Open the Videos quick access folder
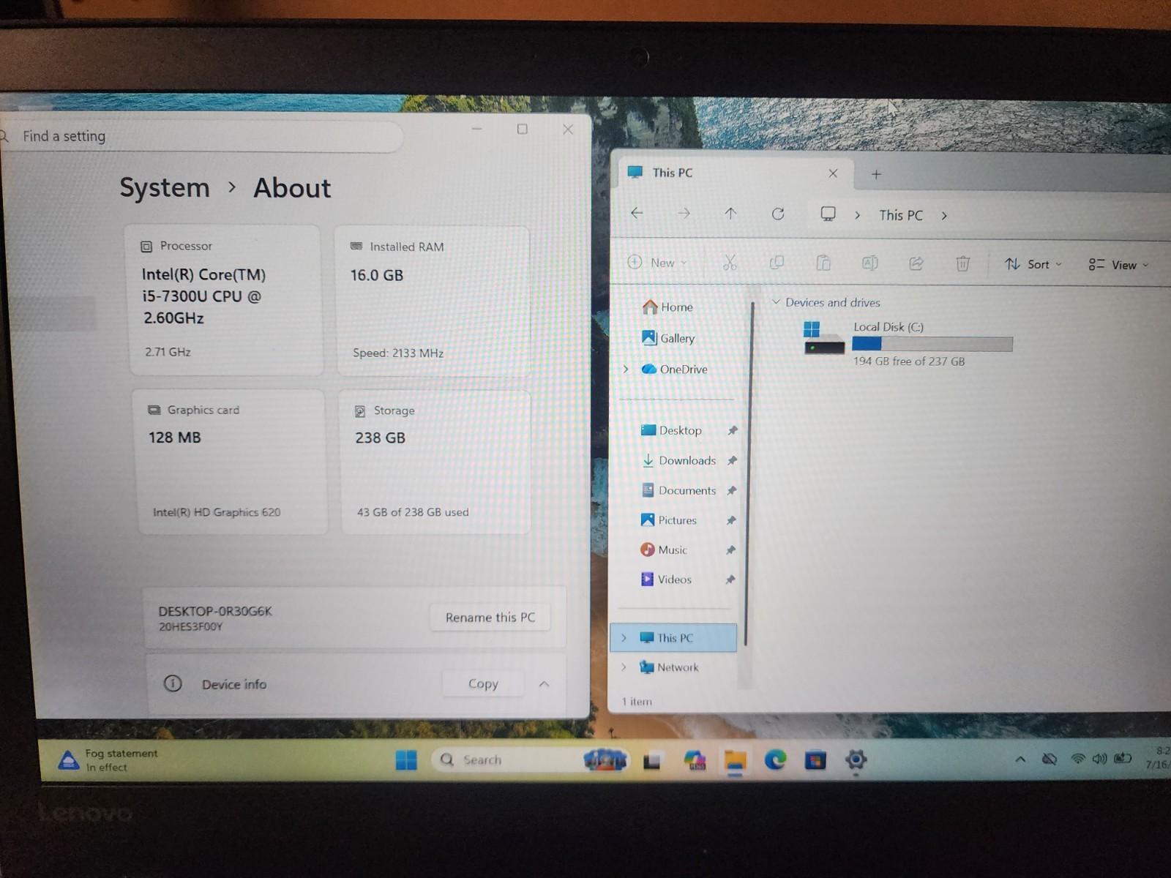 [x=666, y=579]
